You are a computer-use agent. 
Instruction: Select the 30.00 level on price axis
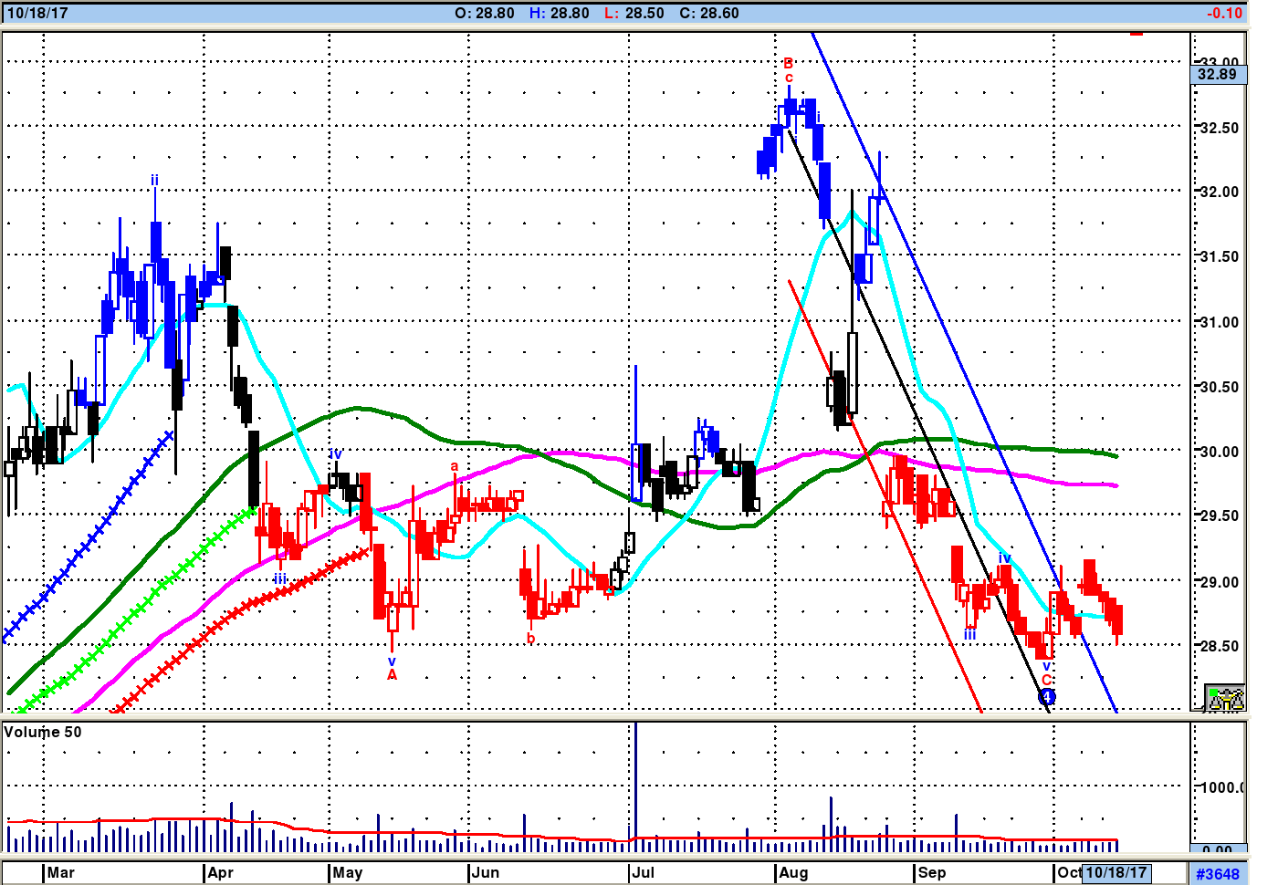click(1219, 452)
